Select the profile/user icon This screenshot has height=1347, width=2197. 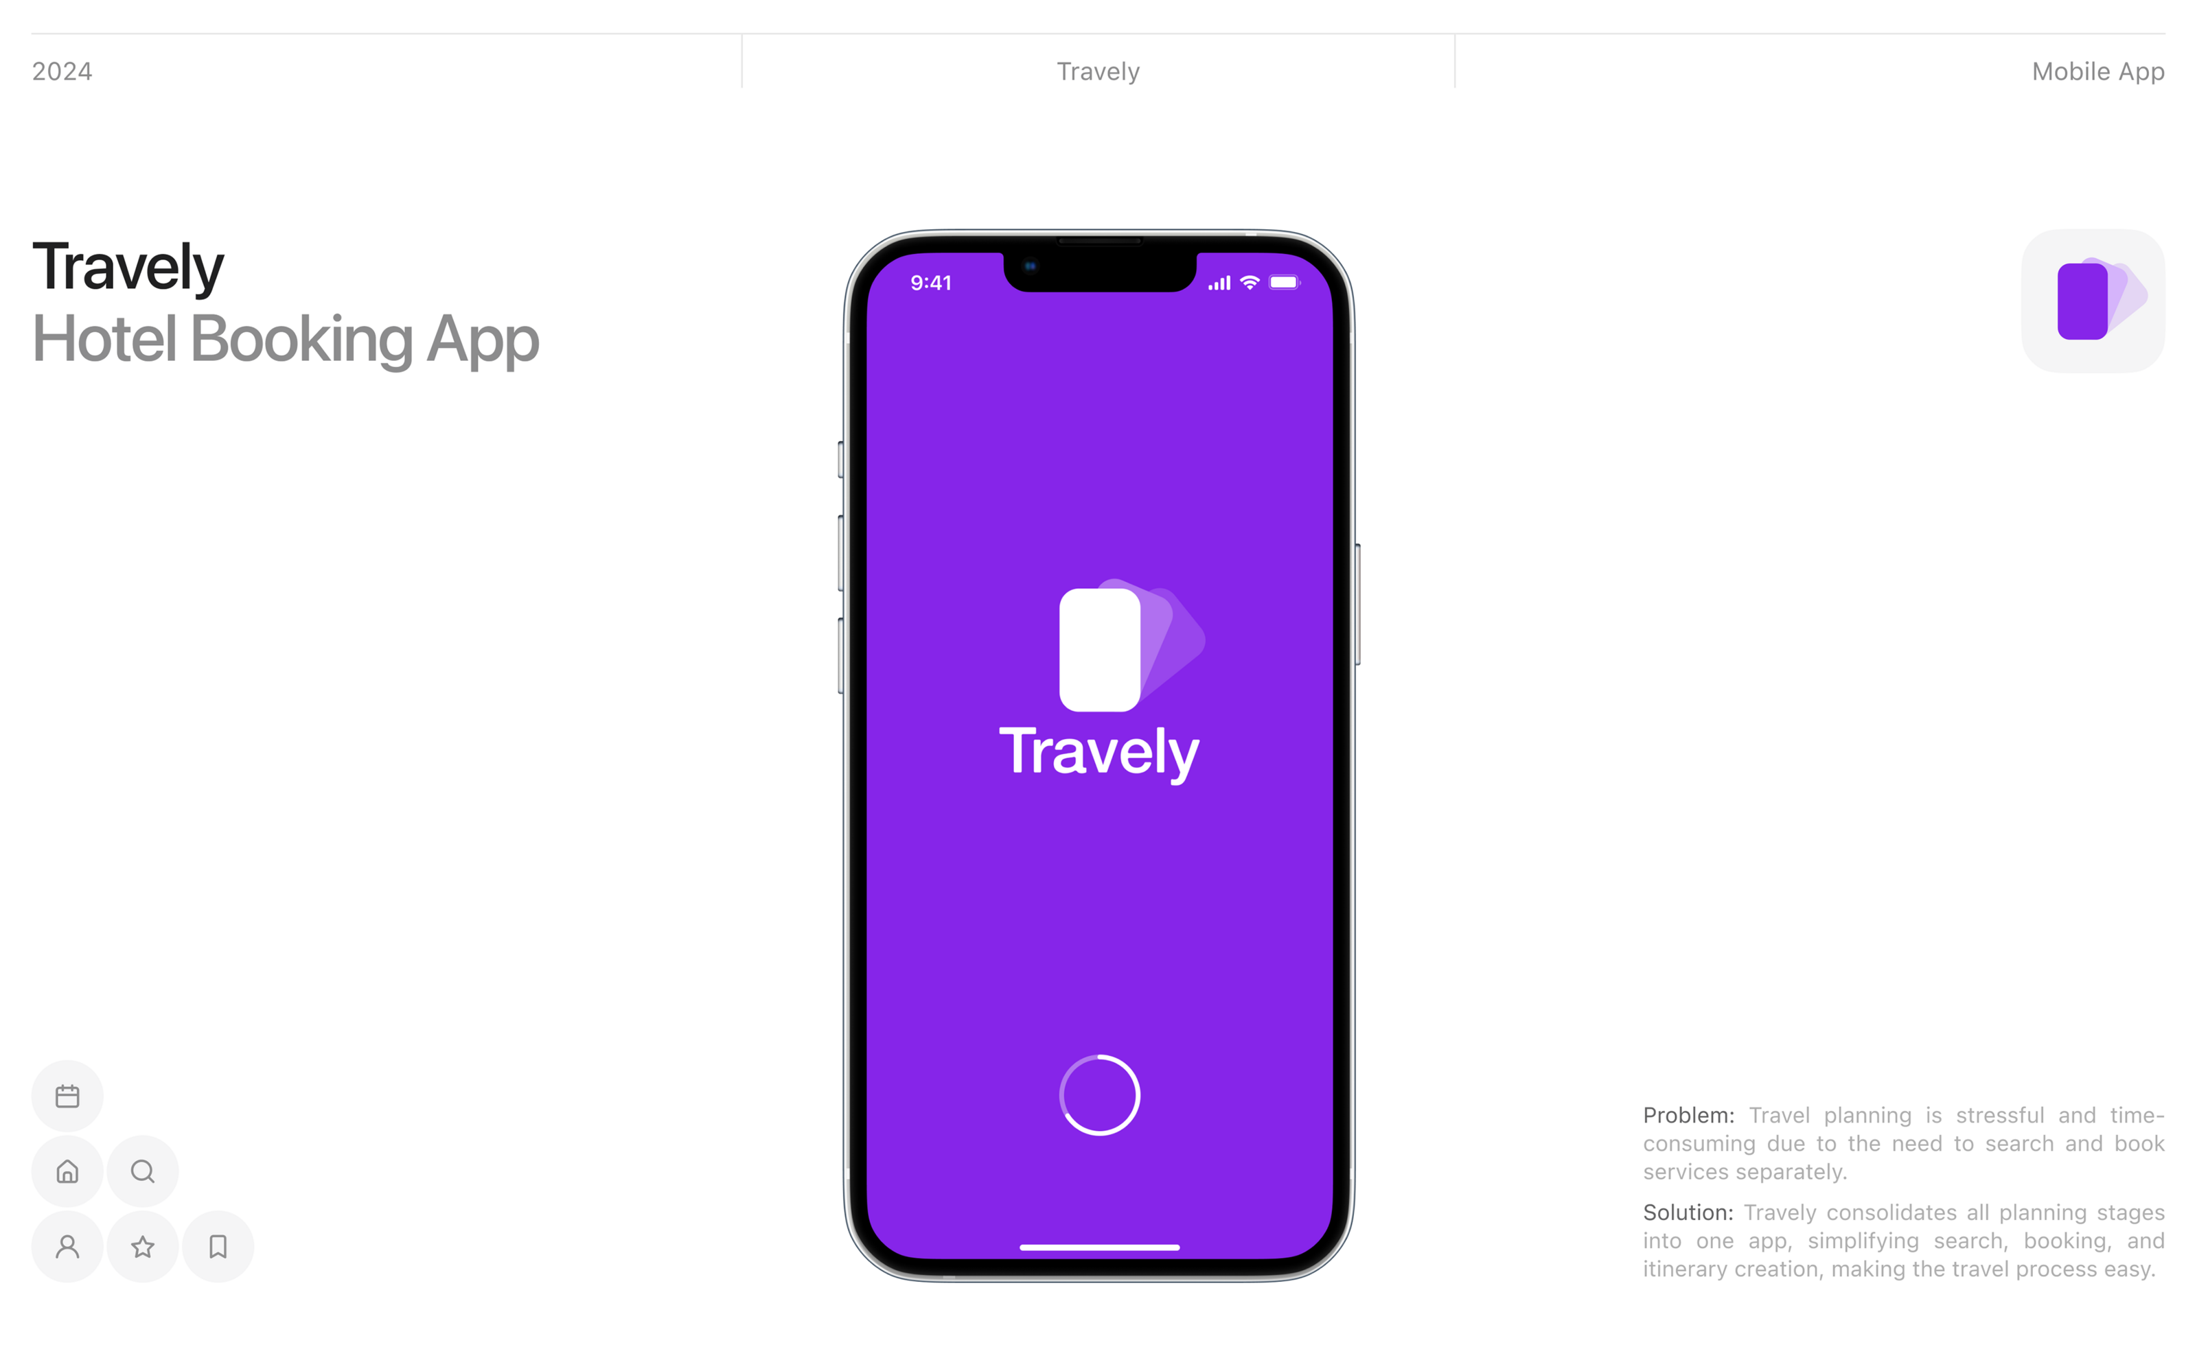(x=67, y=1247)
